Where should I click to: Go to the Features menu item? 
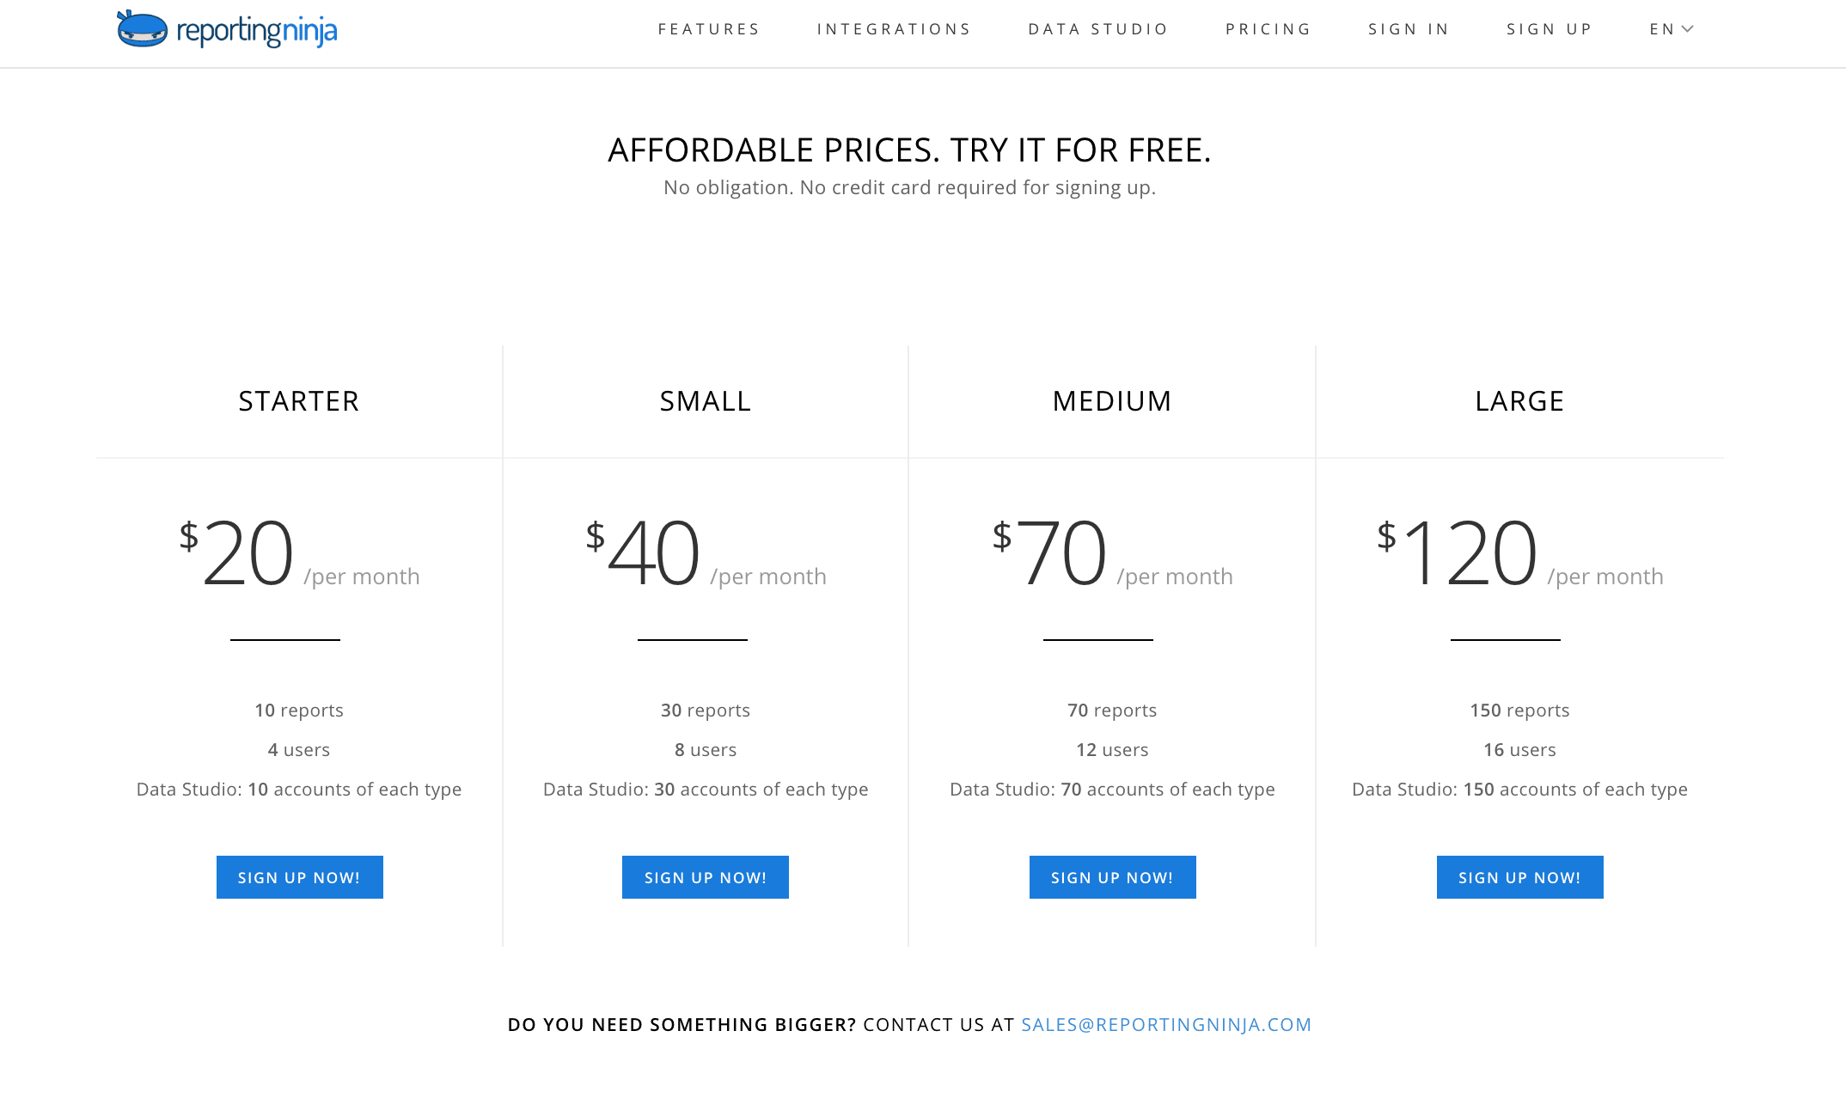tap(709, 29)
